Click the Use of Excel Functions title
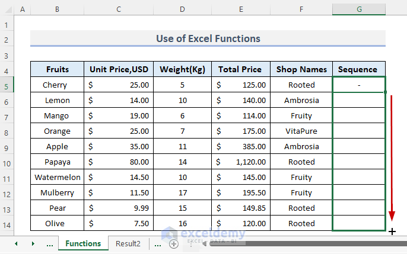 (x=208, y=38)
